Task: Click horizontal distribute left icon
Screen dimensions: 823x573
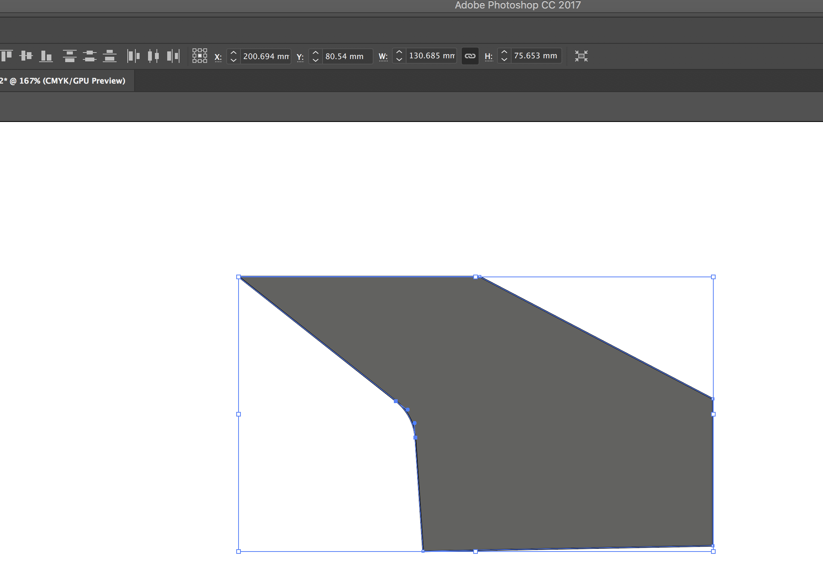Action: [133, 56]
